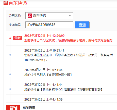Select the 上午12:20:00 timestamp text

[44, 36]
